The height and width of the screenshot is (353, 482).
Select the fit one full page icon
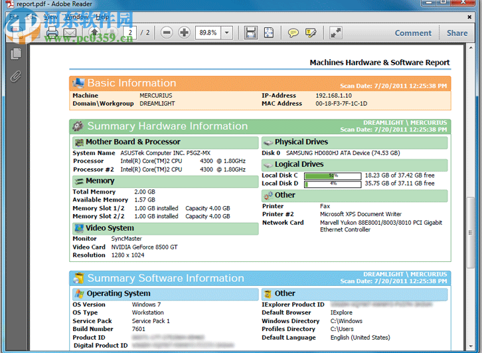click(269, 33)
